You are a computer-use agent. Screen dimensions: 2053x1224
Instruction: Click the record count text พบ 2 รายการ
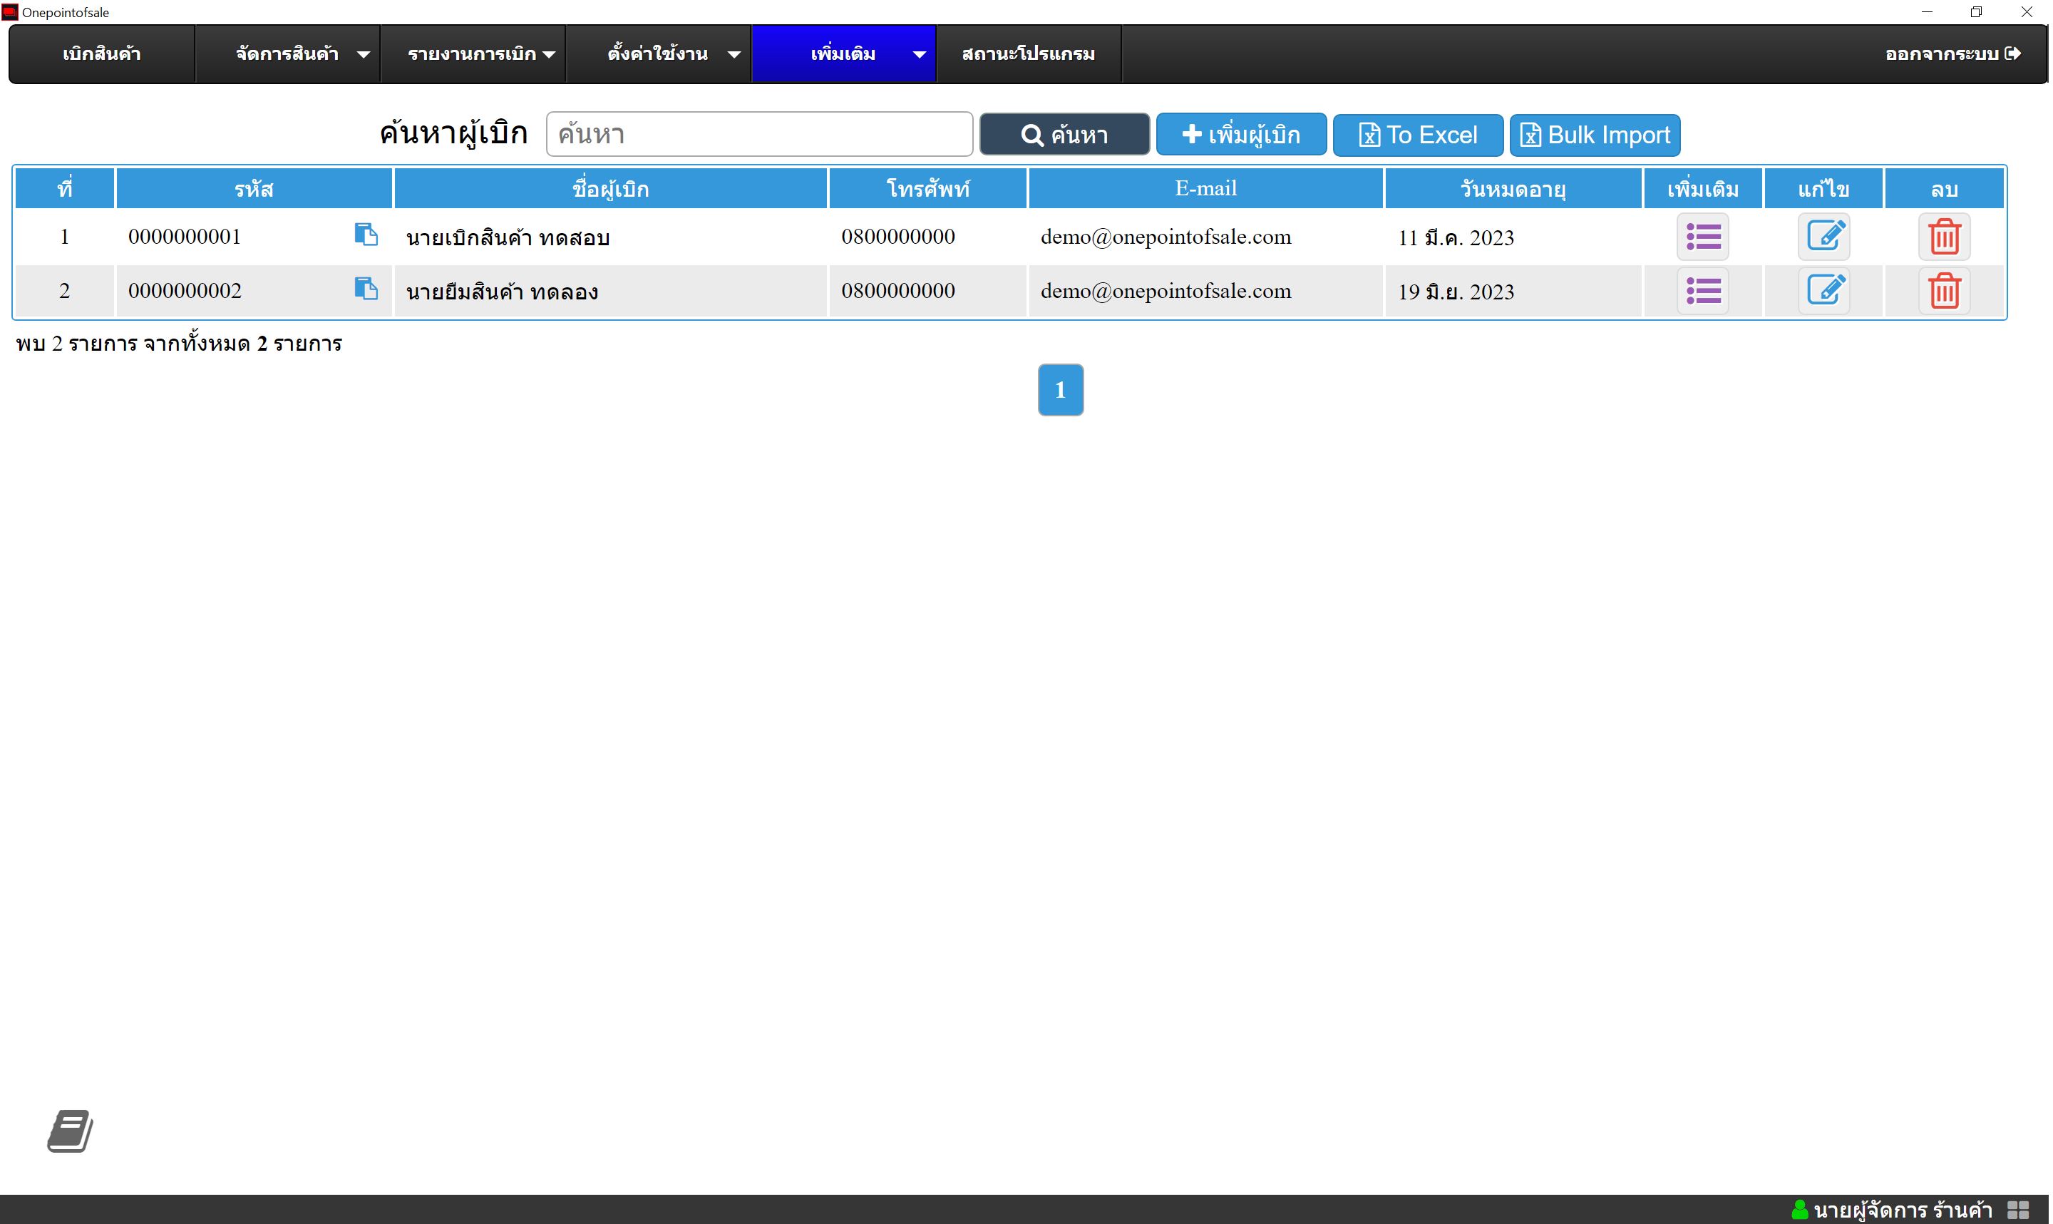click(77, 344)
